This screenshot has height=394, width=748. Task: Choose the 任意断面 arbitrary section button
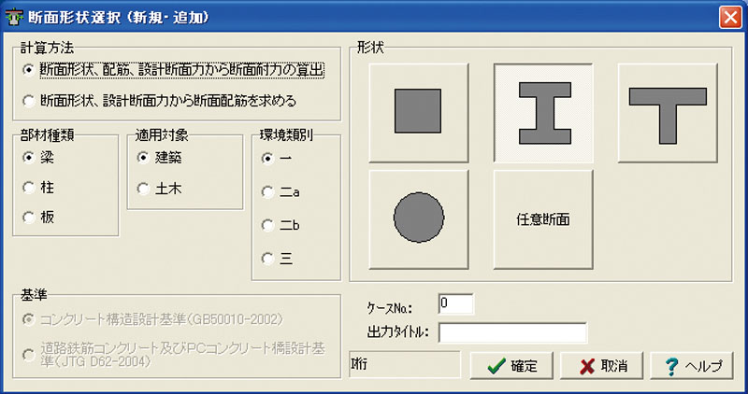[543, 219]
